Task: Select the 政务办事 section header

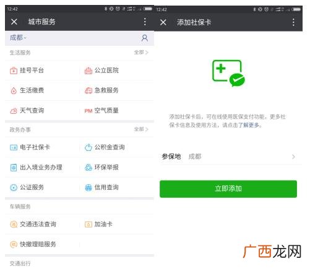Action: tap(20, 130)
